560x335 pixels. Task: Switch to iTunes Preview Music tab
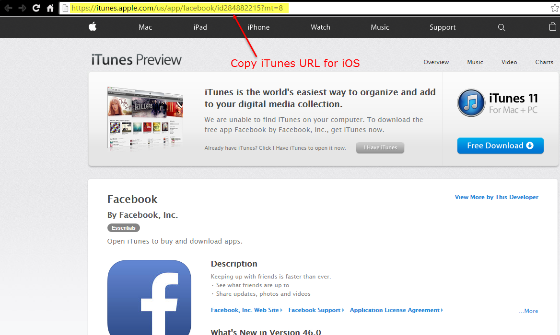coord(475,62)
